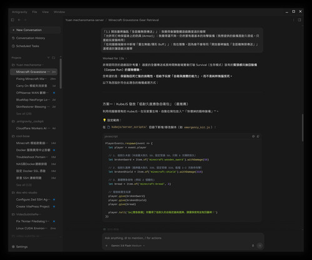The image size is (312, 260).
Task: Click the chat vertical scrollbar
Action: 303,127
